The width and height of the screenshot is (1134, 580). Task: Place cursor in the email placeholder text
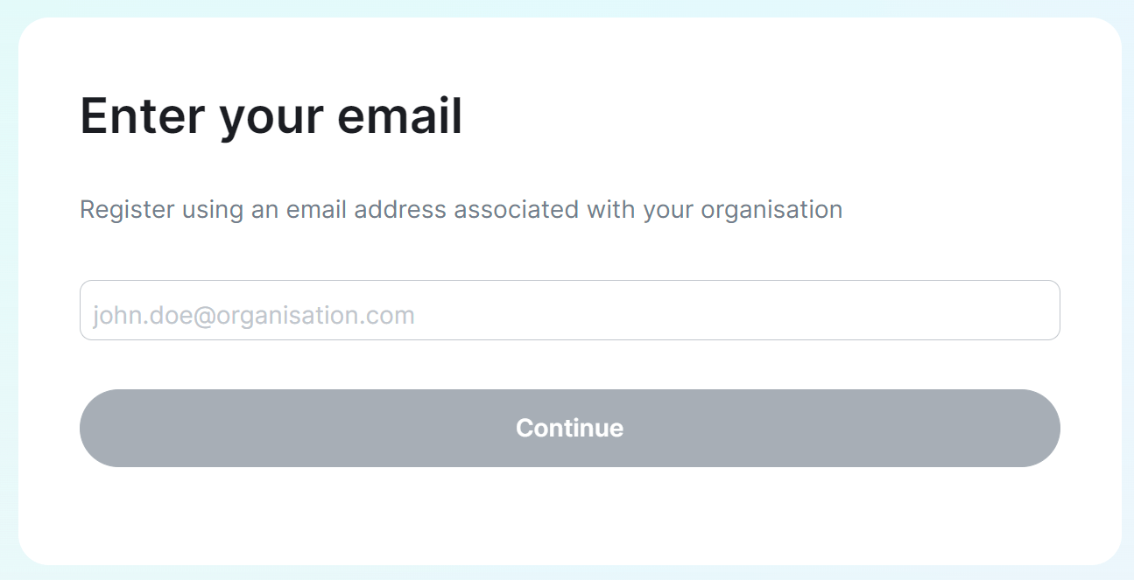tap(254, 315)
